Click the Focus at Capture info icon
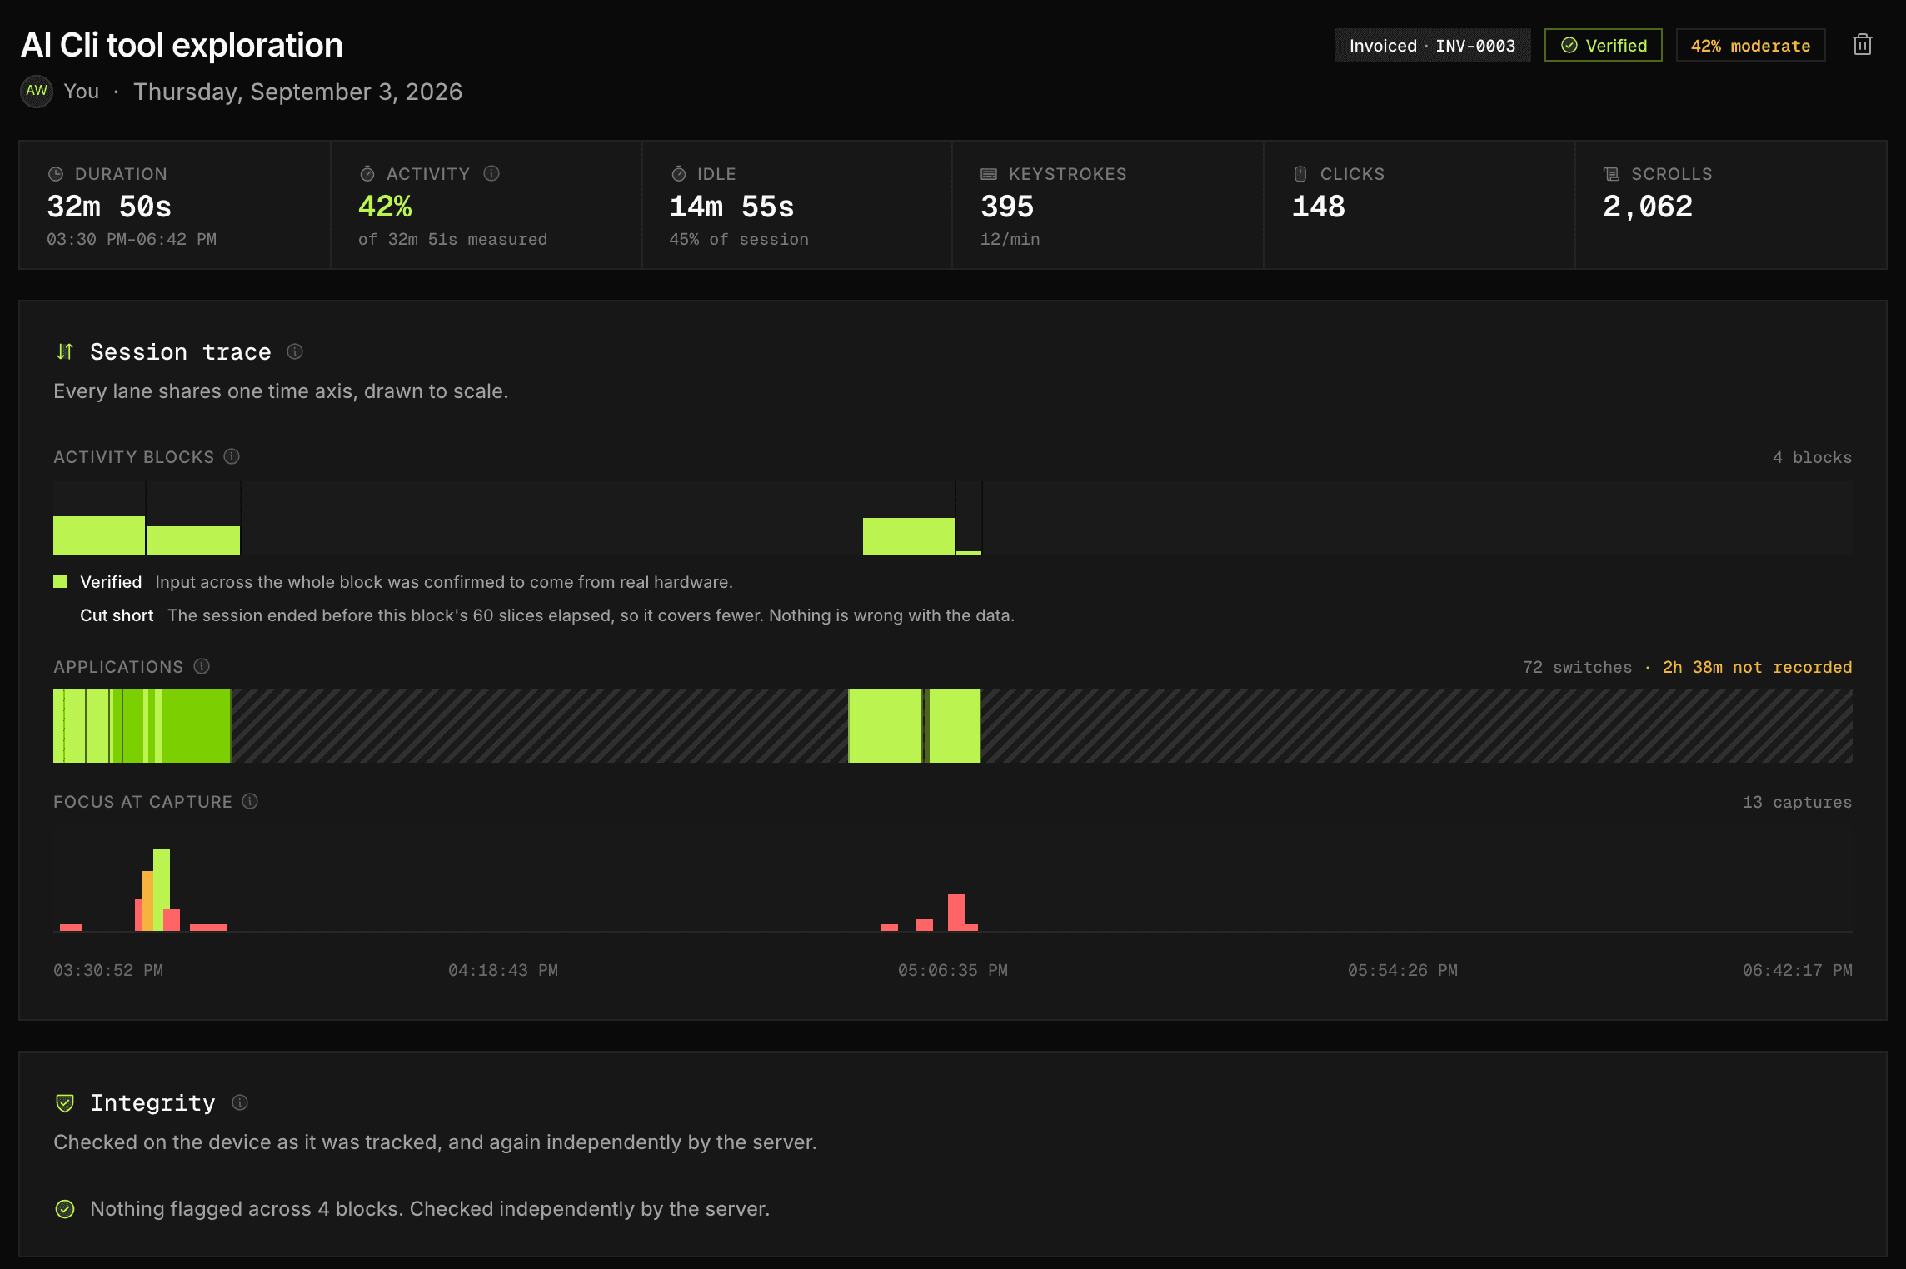The height and width of the screenshot is (1269, 1906). 250,801
